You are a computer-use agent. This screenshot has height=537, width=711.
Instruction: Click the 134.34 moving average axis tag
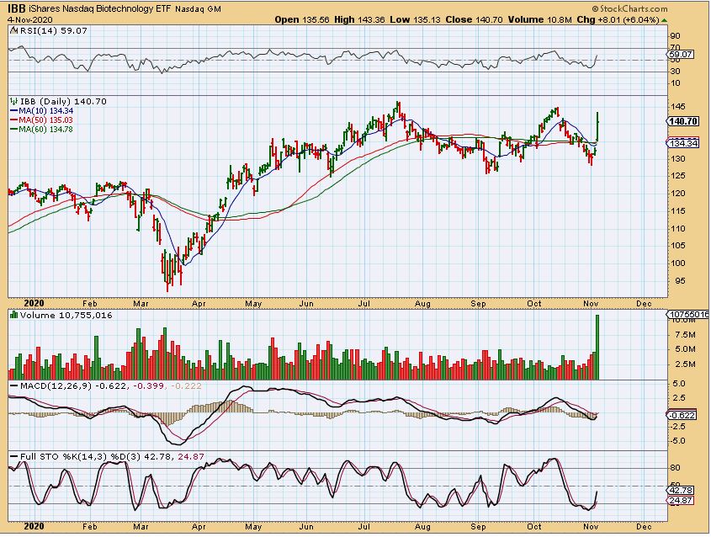click(682, 143)
